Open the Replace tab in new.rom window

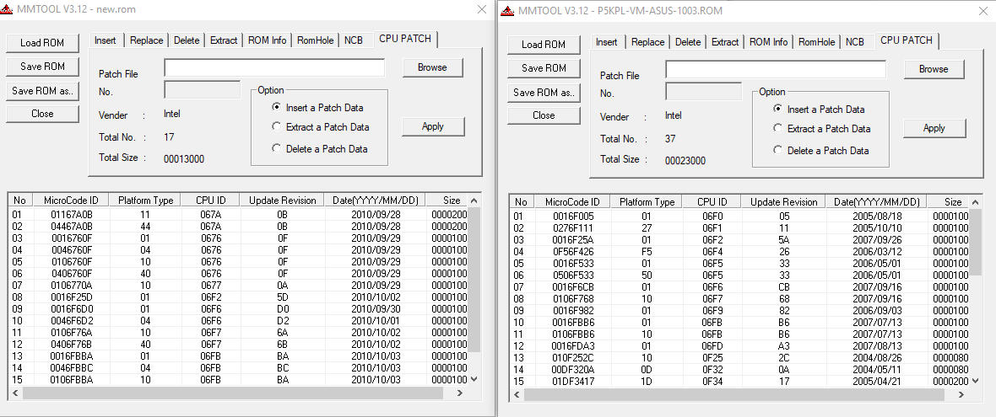point(147,40)
